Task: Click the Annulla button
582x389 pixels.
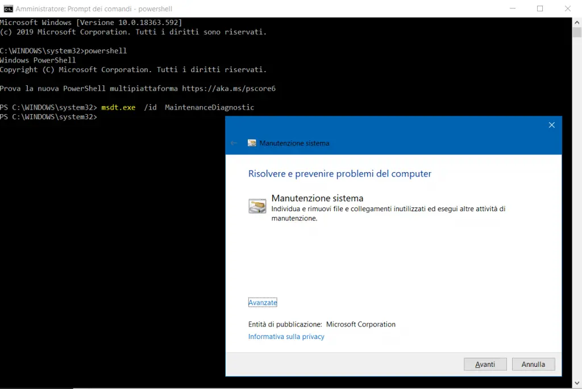Action: 533,364
